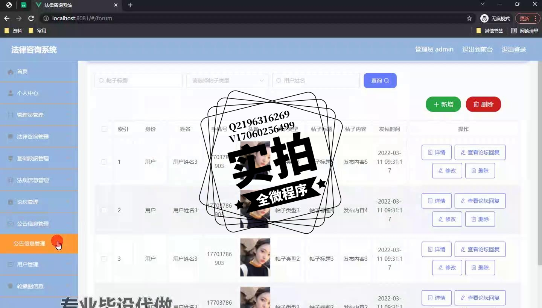The image size is (542, 308).
Task: Open 详情 for row 1
Action: coord(437,152)
